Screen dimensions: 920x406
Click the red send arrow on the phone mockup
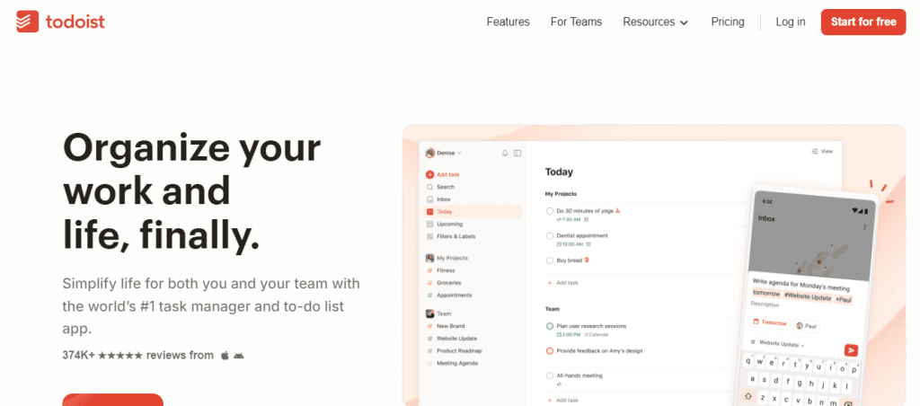[x=850, y=350]
